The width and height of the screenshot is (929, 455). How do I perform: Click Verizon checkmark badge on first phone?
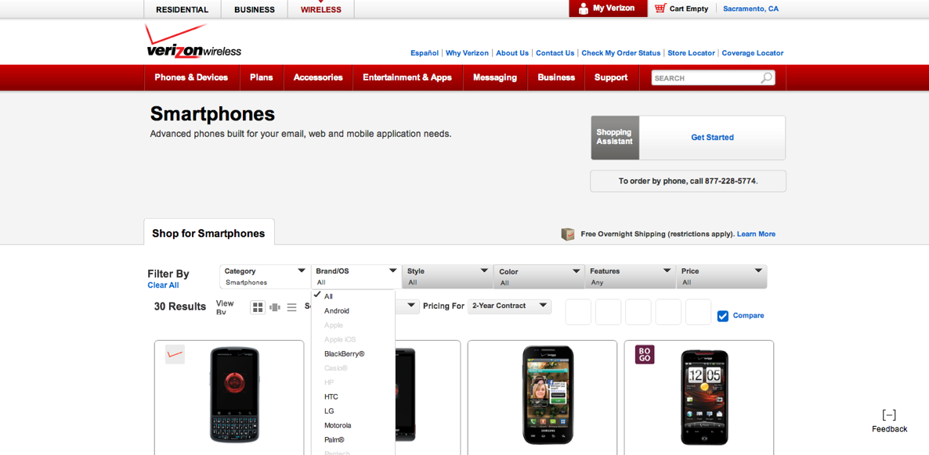(175, 354)
